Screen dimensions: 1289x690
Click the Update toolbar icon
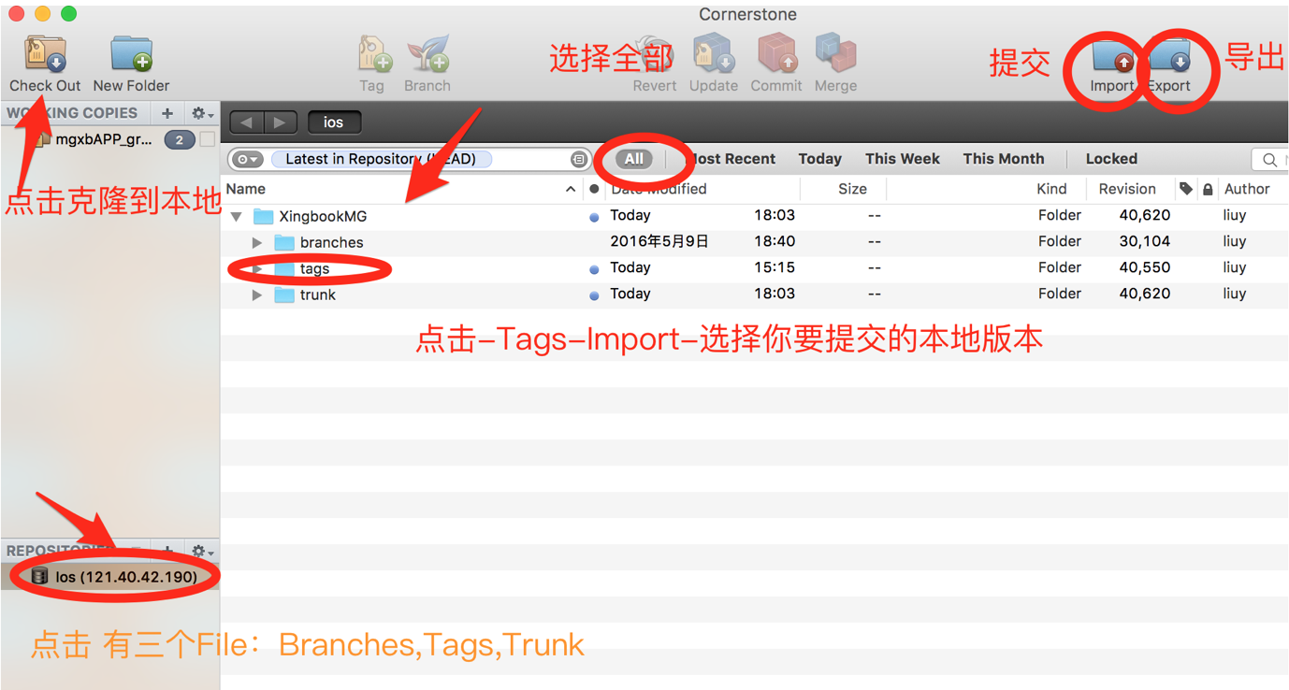[713, 54]
